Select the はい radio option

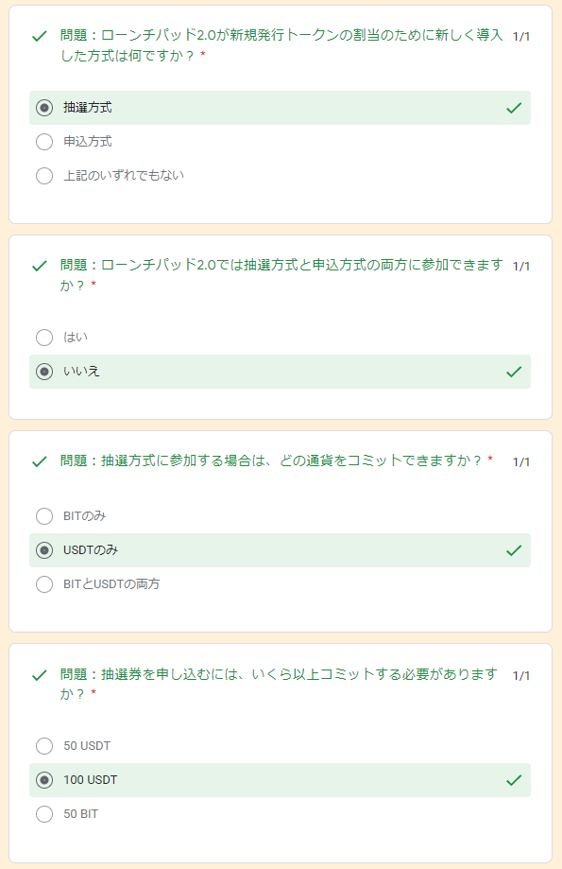click(44, 338)
